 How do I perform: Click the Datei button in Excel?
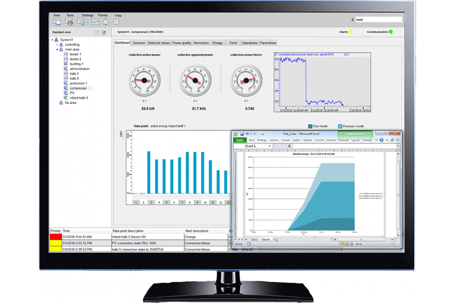[239, 140]
